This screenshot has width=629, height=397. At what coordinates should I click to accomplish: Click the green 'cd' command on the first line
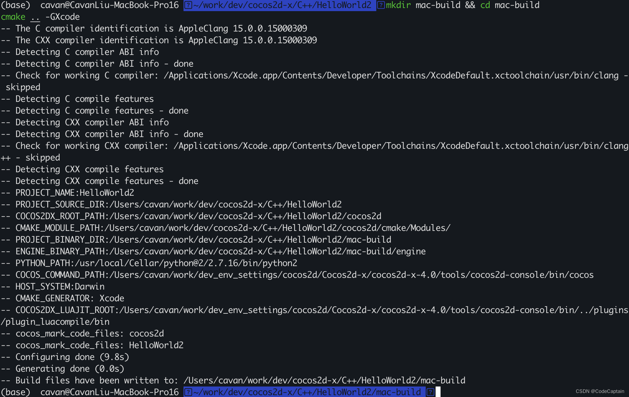485,5
